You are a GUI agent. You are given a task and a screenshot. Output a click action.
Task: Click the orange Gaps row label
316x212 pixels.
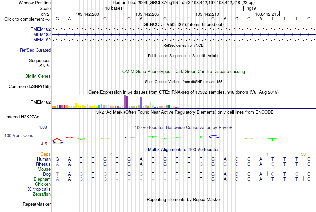coord(45,154)
